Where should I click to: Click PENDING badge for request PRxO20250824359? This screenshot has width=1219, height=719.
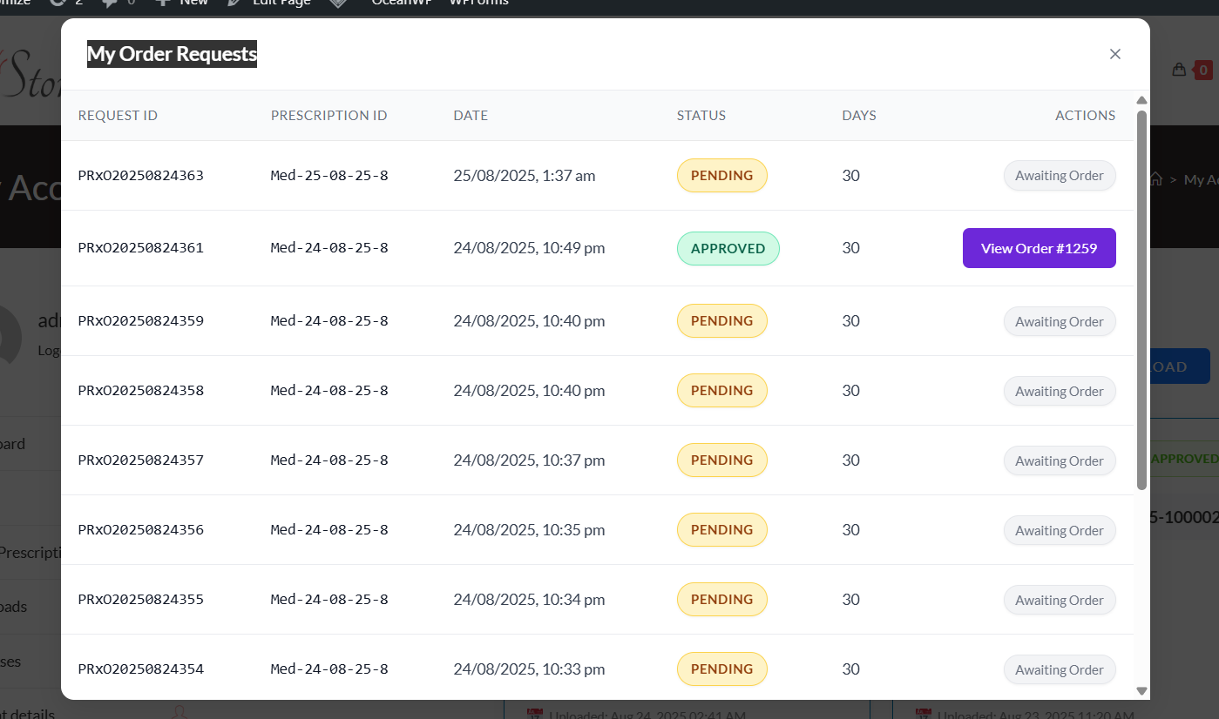pos(721,320)
